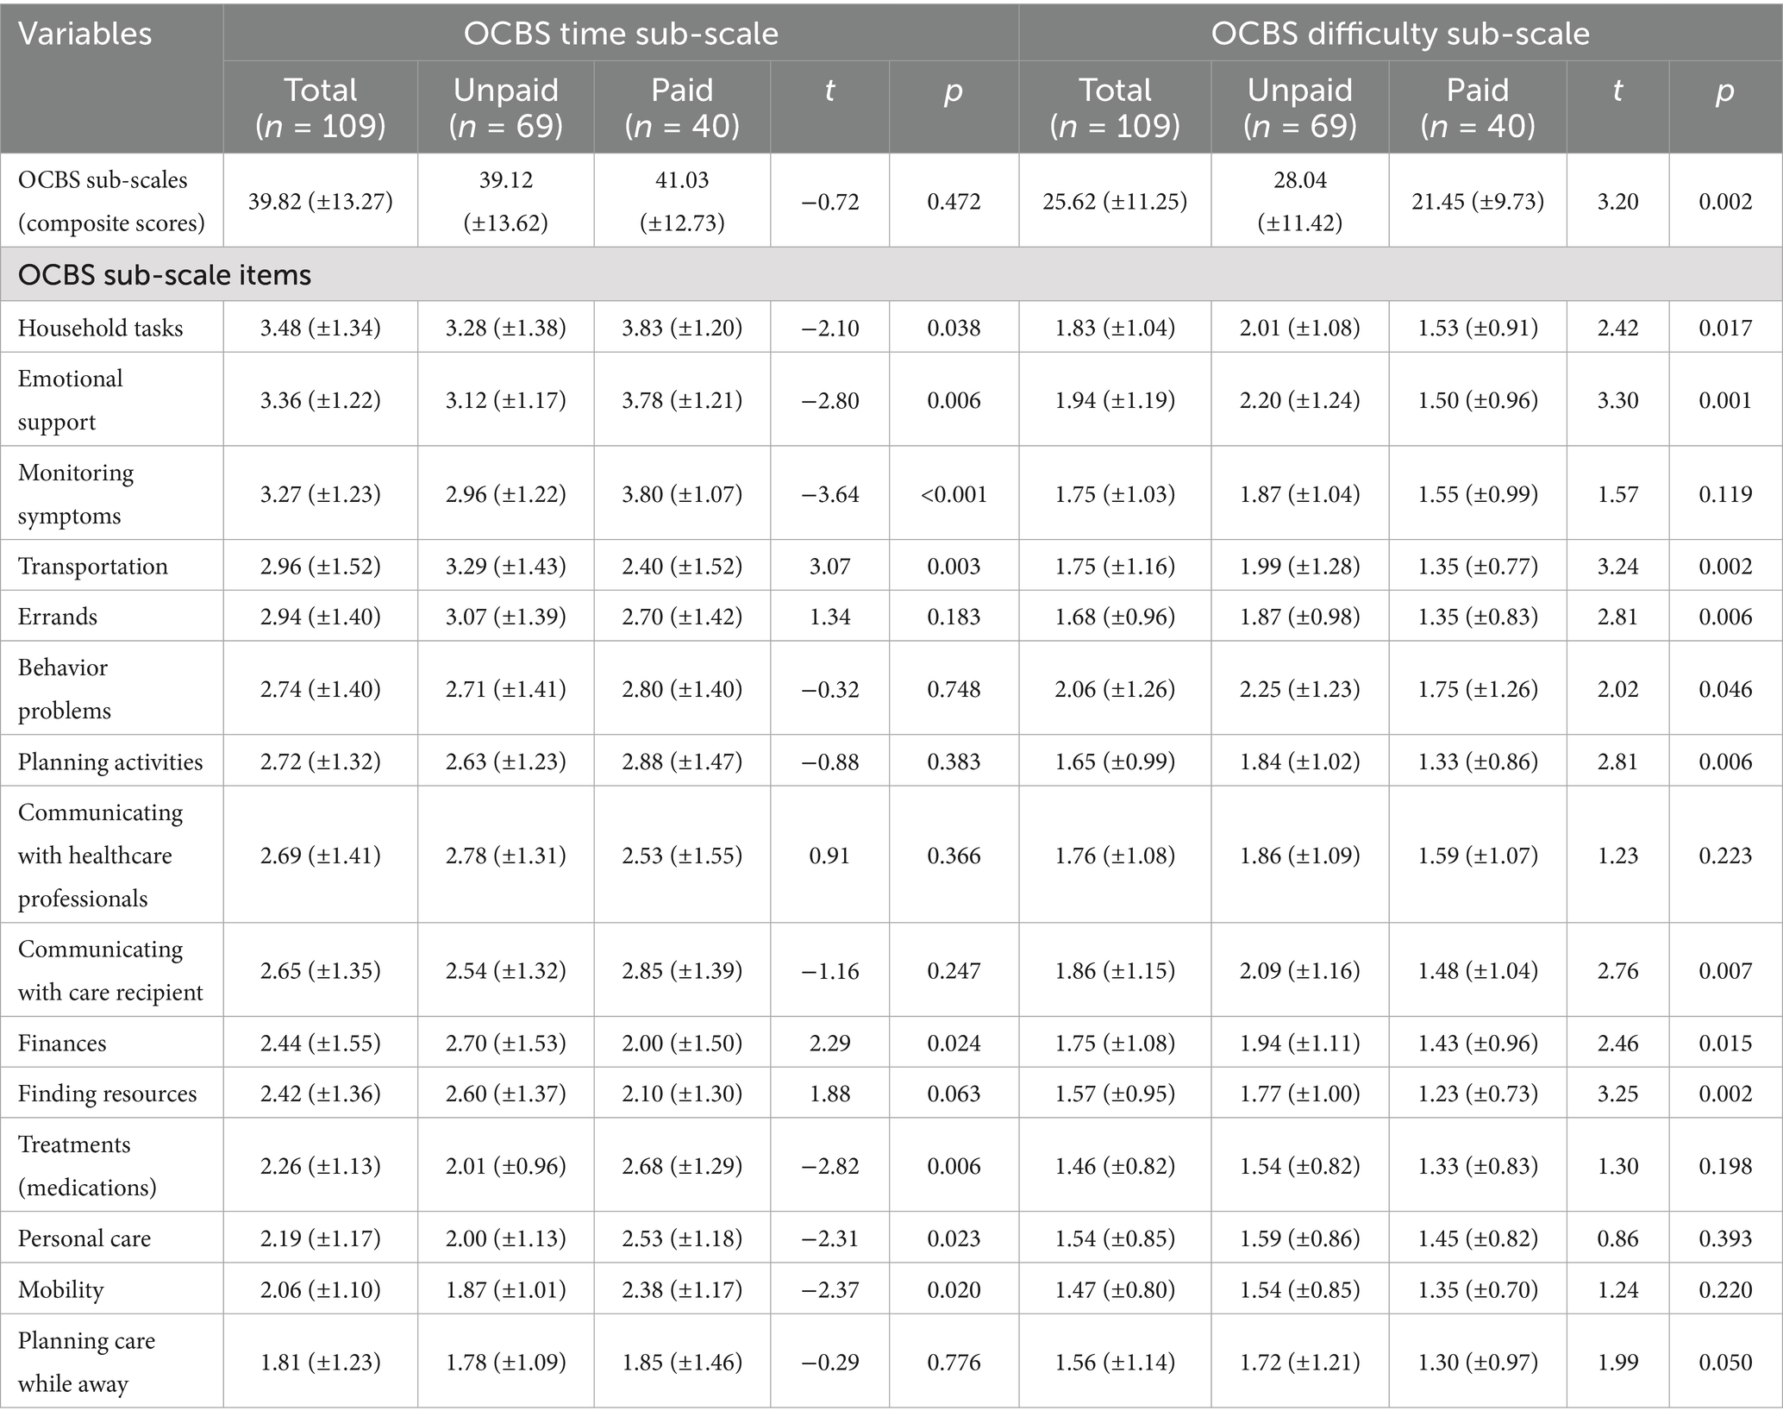Select the "OCBS sub-scales (composite scores)" row label
Viewport: 1783px width, 1423px height.
(111, 201)
